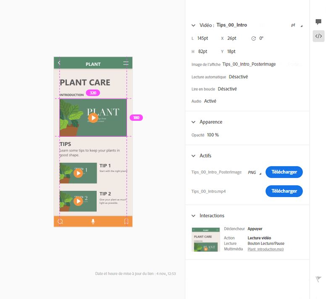
Task: Click the Y value 18pt
Action: (x=231, y=52)
